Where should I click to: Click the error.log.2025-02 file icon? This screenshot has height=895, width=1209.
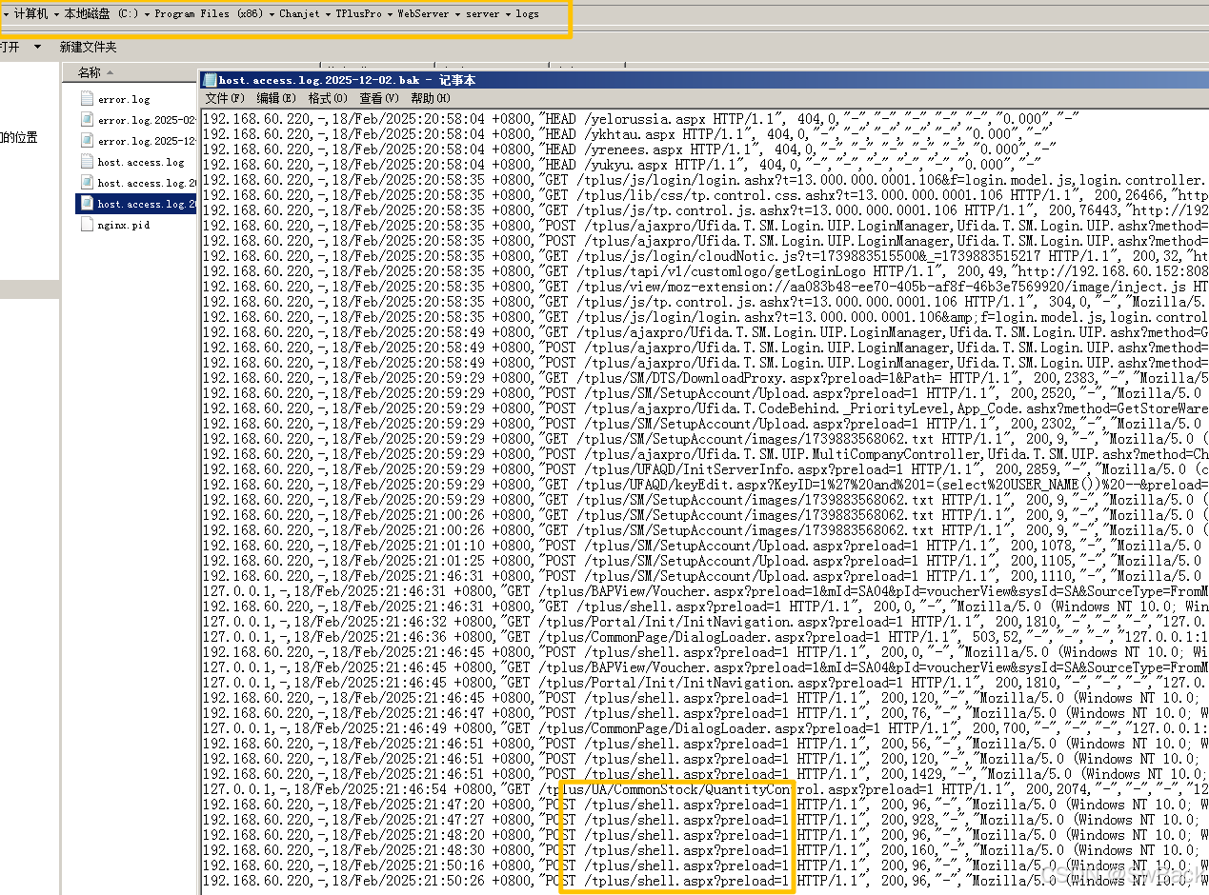(x=88, y=120)
